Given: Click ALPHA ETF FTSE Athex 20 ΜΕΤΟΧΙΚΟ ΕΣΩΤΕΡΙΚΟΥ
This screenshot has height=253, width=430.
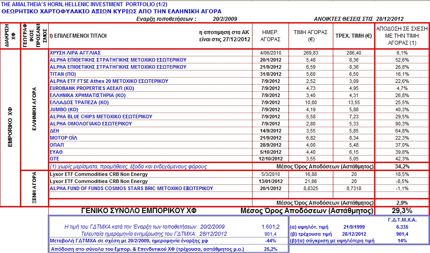Looking at the screenshot, I should pos(109,81).
